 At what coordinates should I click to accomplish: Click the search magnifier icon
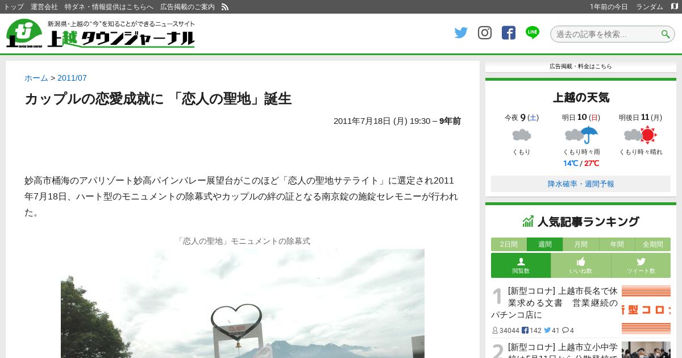[666, 34]
